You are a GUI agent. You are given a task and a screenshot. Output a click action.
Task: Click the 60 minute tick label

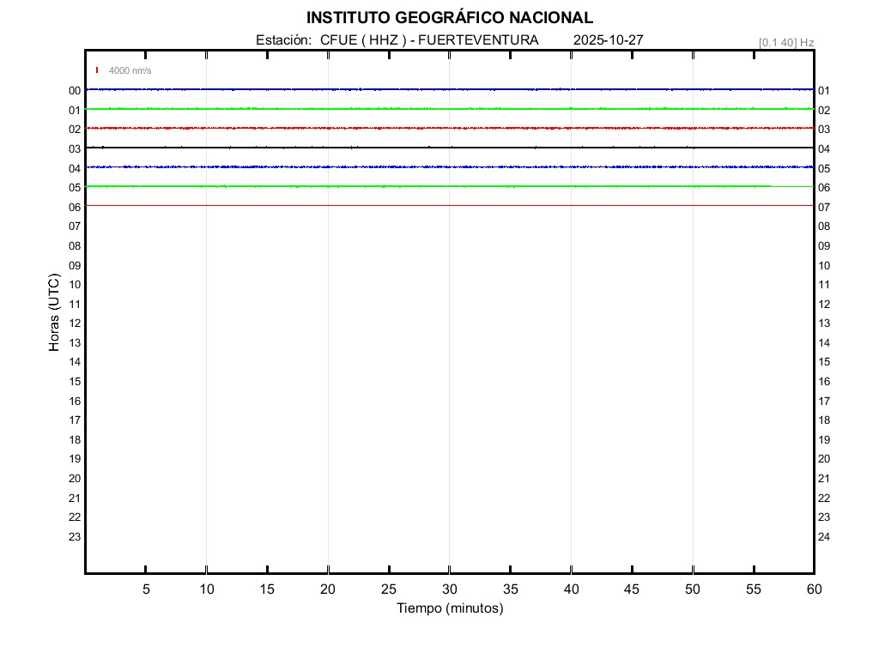tap(813, 589)
